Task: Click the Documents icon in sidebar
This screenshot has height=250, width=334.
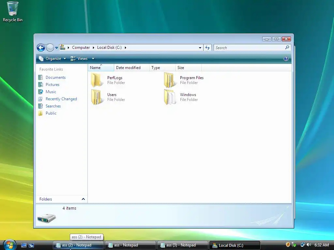Action: click(x=40, y=77)
